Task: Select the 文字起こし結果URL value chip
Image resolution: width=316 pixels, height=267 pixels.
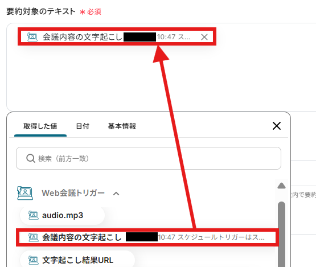Action: click(x=77, y=260)
